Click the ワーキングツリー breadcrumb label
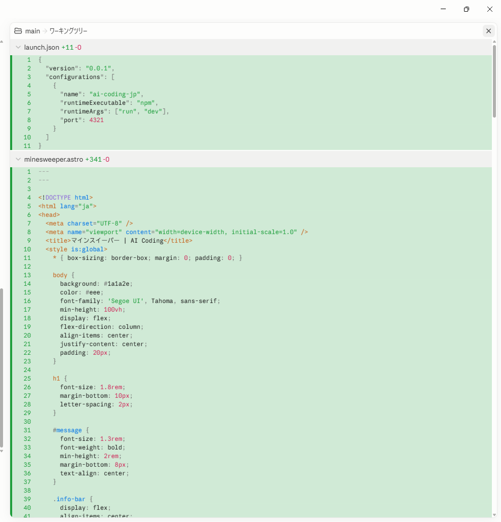The image size is (501, 522). point(68,31)
